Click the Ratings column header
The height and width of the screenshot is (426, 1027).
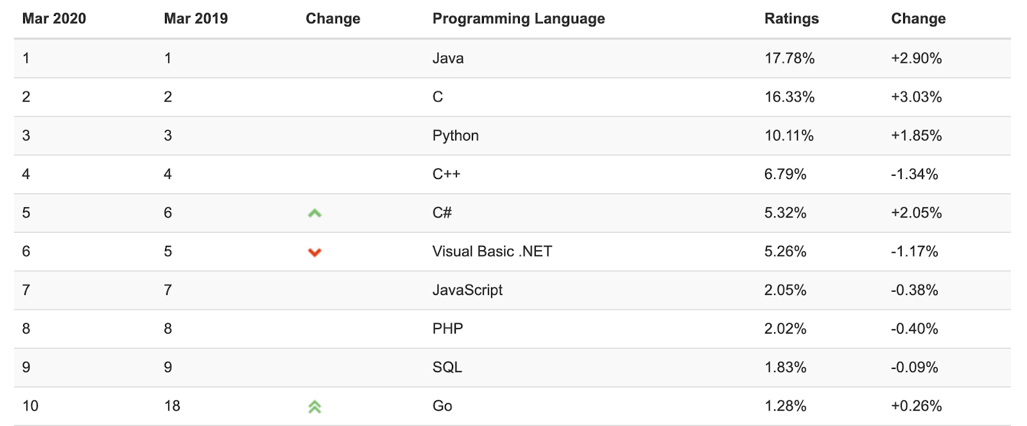pyautogui.click(x=791, y=19)
